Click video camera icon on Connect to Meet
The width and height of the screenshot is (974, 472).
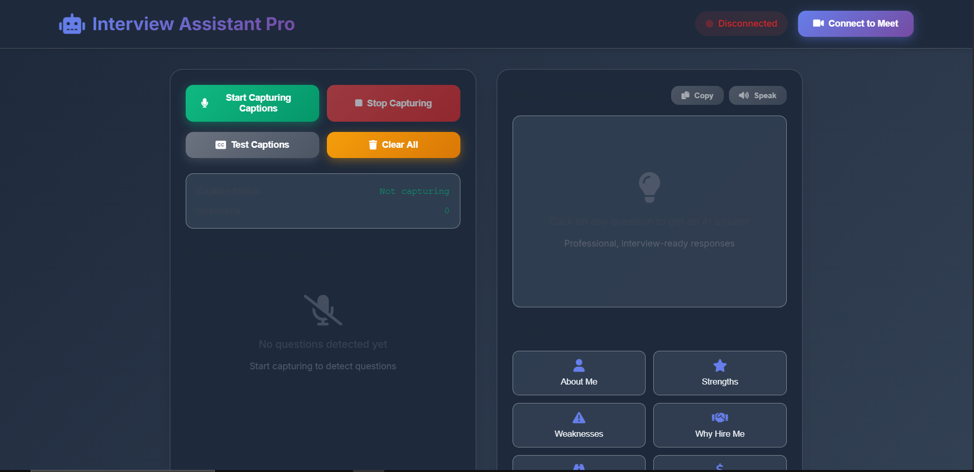tap(818, 24)
